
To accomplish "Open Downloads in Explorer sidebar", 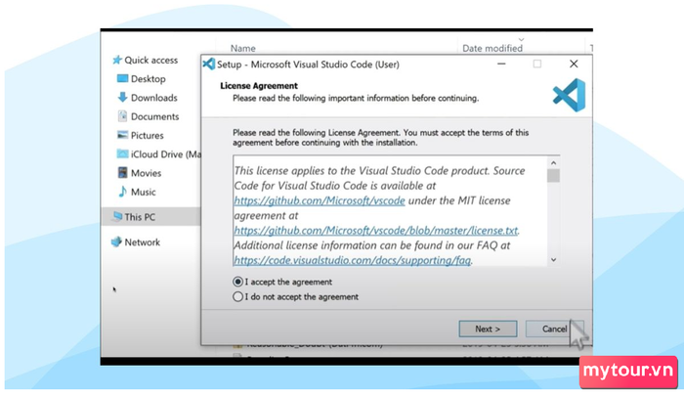I will pyautogui.click(x=154, y=98).
